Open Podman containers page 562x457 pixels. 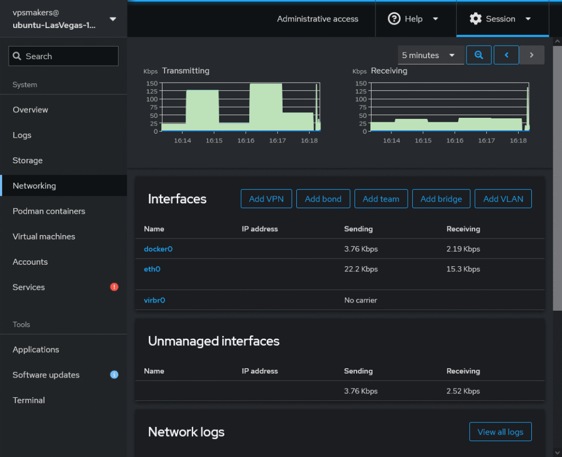tap(64, 211)
